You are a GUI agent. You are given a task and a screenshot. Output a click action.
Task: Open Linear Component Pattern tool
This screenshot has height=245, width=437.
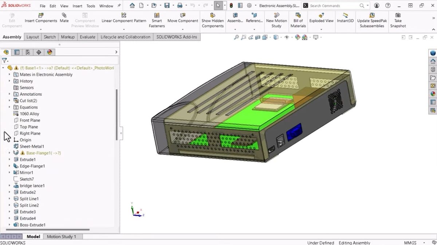pos(124,18)
